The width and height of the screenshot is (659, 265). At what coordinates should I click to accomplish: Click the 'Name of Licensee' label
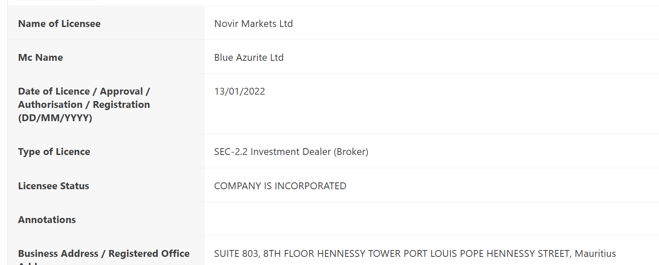pyautogui.click(x=59, y=24)
